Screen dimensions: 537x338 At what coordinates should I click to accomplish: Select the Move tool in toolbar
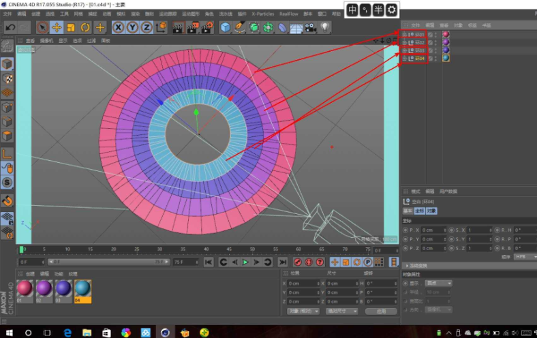click(x=57, y=27)
